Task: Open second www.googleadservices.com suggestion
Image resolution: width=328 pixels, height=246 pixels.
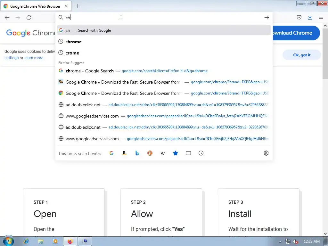Action: [164, 139]
